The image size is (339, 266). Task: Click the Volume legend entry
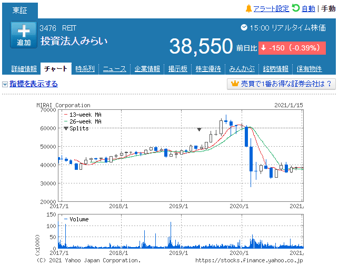76,219
